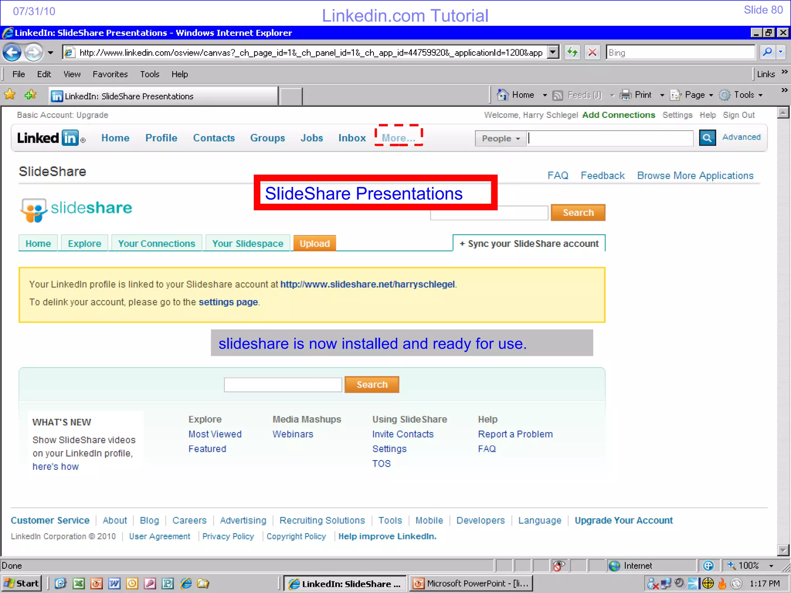Open the search provider dropdown arrow
The width and height of the screenshot is (791, 593).
point(781,52)
